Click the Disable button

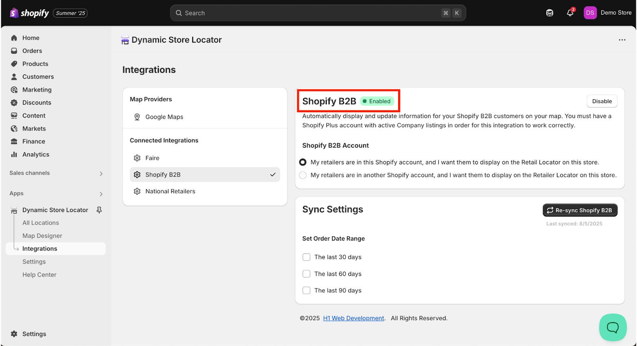point(602,101)
